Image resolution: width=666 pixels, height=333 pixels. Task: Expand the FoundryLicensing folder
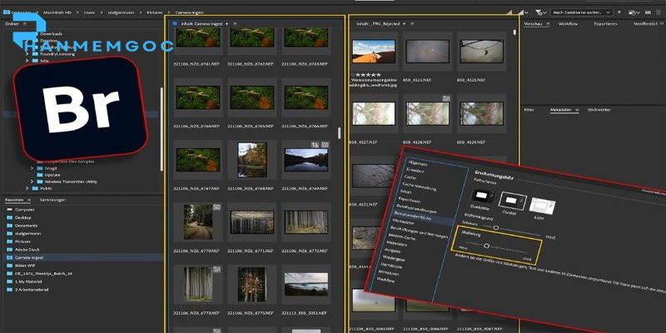click(26, 54)
